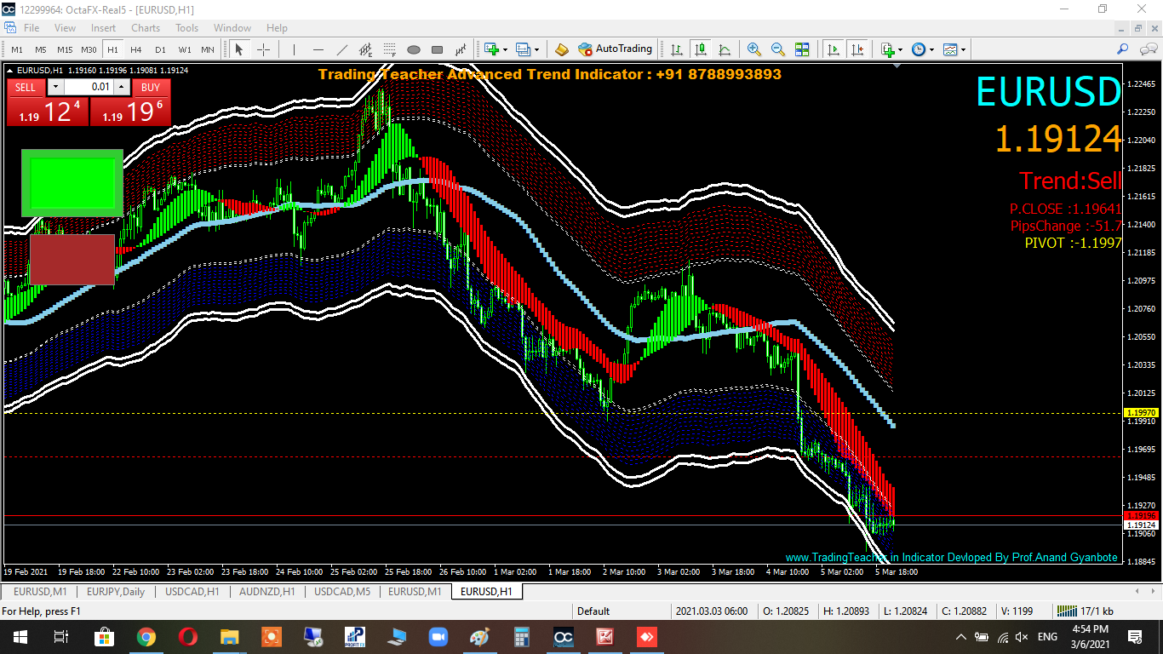Set timeframe to H4
The width and height of the screenshot is (1163, 654).
click(x=136, y=49)
